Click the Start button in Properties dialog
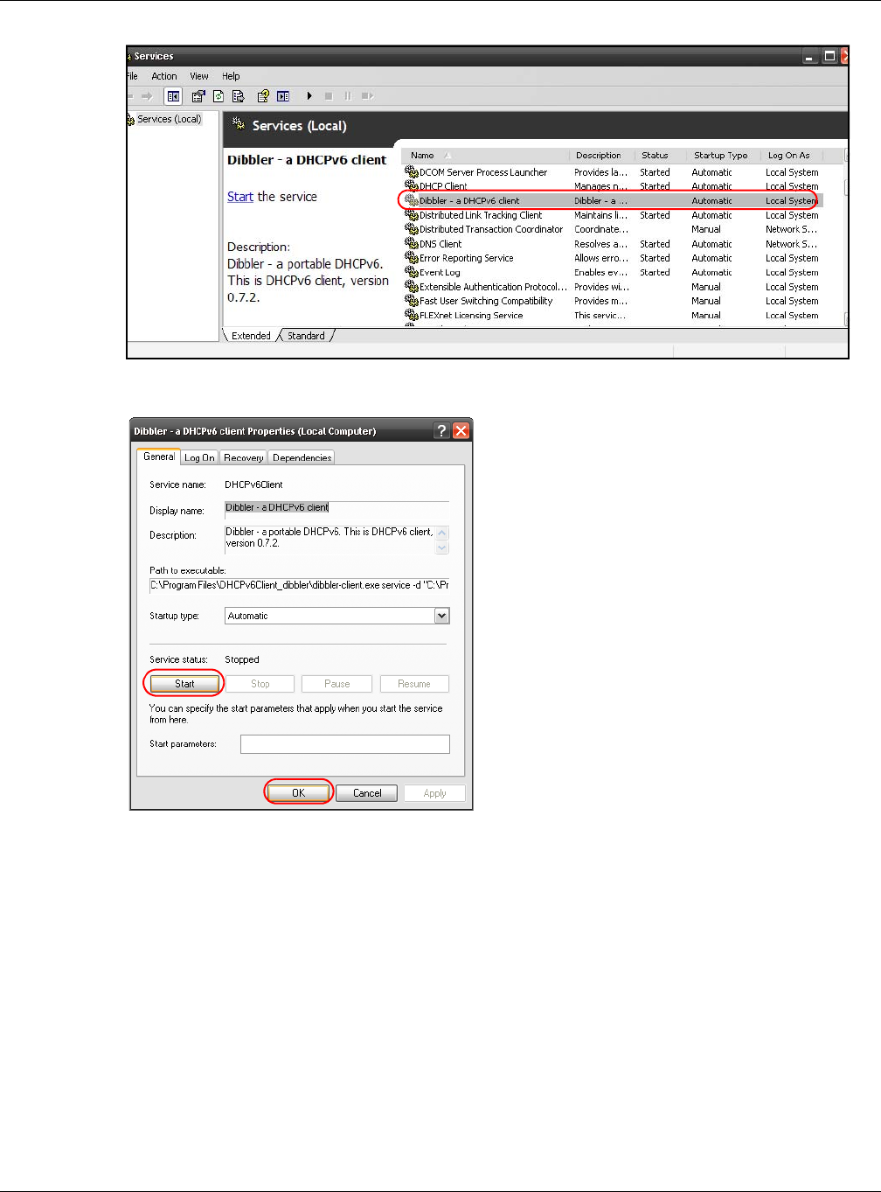The image size is (881, 1192). [x=184, y=684]
